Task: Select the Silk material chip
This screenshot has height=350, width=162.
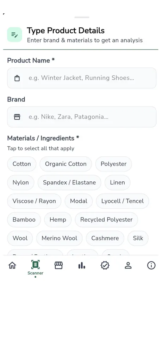Action: [x=138, y=238]
